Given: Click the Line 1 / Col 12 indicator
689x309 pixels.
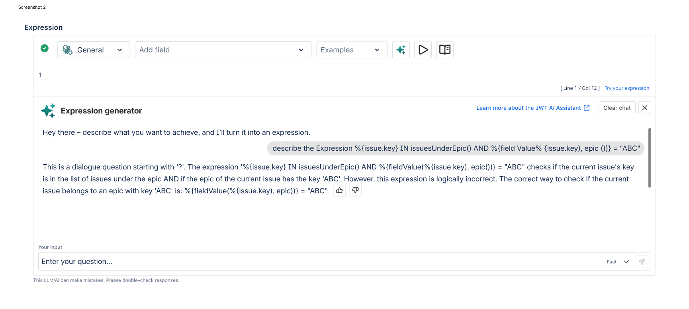Looking at the screenshot, I should (580, 88).
